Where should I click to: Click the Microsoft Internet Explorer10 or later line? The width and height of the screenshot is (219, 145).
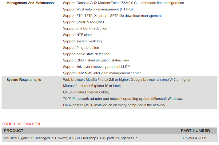coord(92,86)
